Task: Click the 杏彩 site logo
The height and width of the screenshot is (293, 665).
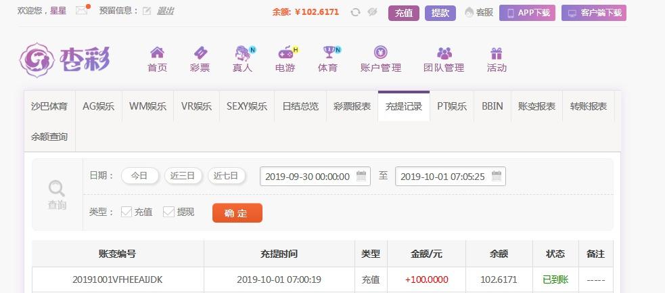Action: coord(65,60)
